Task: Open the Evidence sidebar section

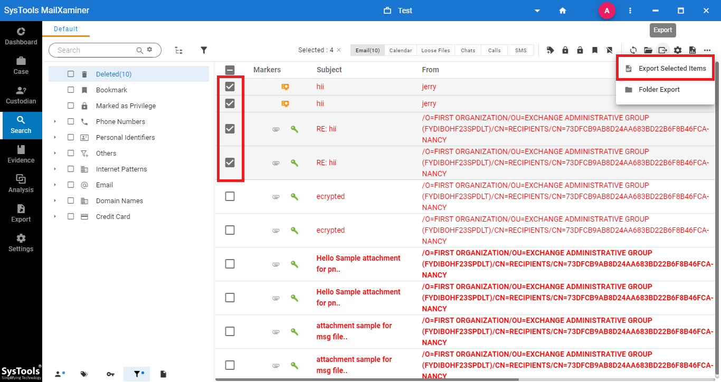Action: pyautogui.click(x=21, y=154)
